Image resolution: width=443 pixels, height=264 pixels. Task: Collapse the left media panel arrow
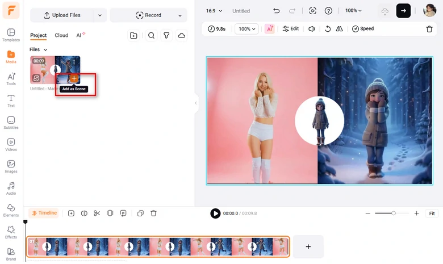coord(196,103)
